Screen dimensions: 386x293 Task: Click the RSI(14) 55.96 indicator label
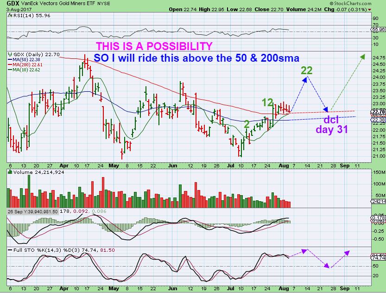(31, 15)
